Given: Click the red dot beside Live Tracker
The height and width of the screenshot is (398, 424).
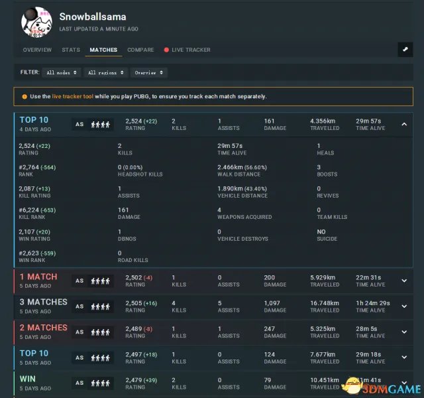Looking at the screenshot, I should [166, 50].
